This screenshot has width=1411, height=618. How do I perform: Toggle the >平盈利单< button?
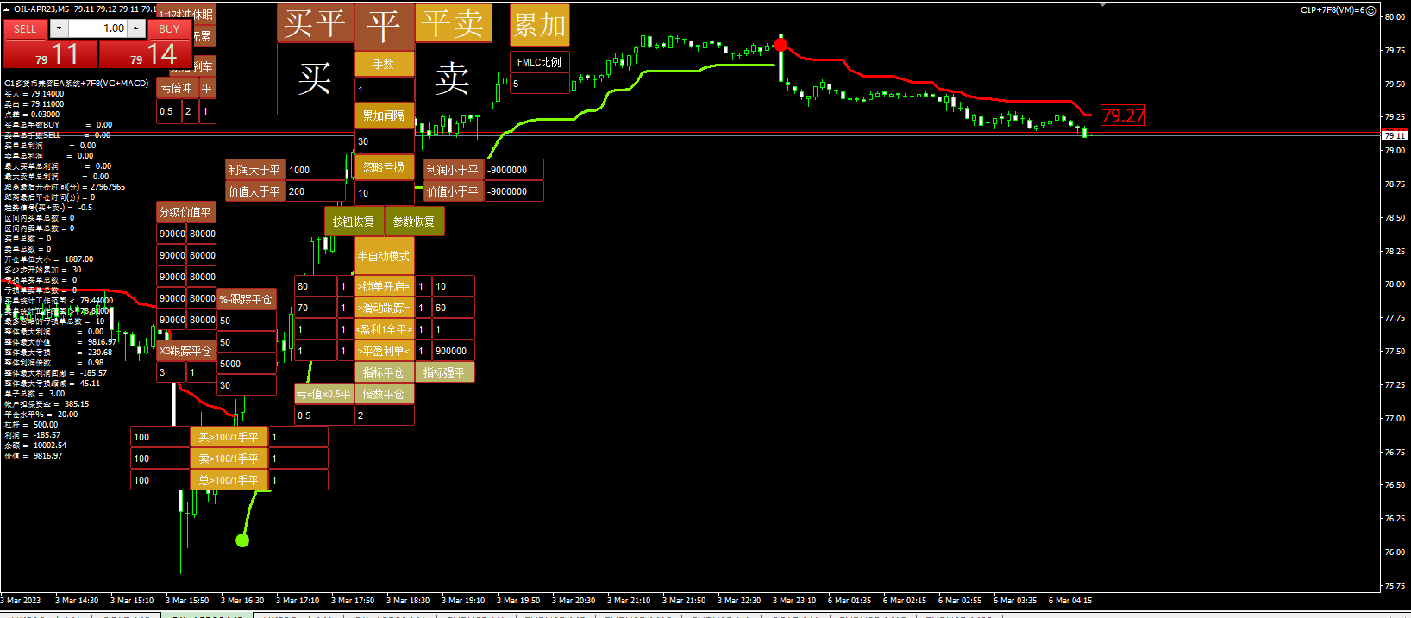pyautogui.click(x=385, y=351)
